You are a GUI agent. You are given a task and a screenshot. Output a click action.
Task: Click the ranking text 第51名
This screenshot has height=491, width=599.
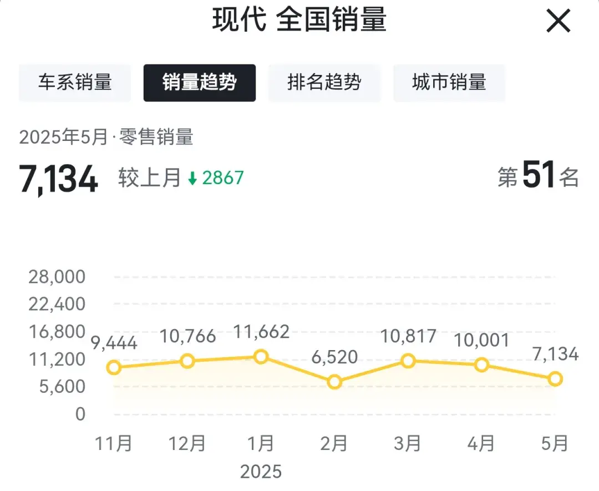point(538,175)
